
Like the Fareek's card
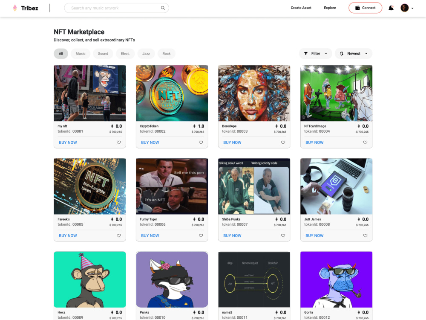tap(119, 236)
